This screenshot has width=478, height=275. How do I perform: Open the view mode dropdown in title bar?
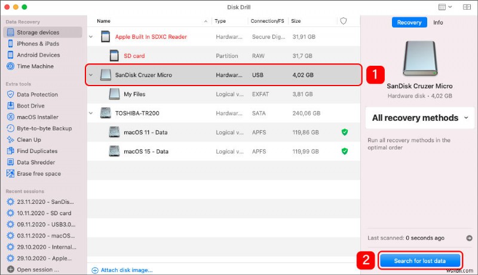445,7
